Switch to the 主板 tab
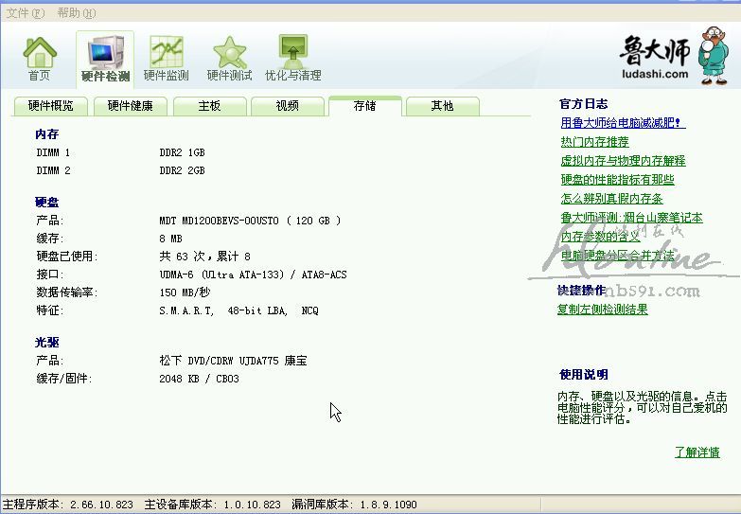 click(x=210, y=106)
